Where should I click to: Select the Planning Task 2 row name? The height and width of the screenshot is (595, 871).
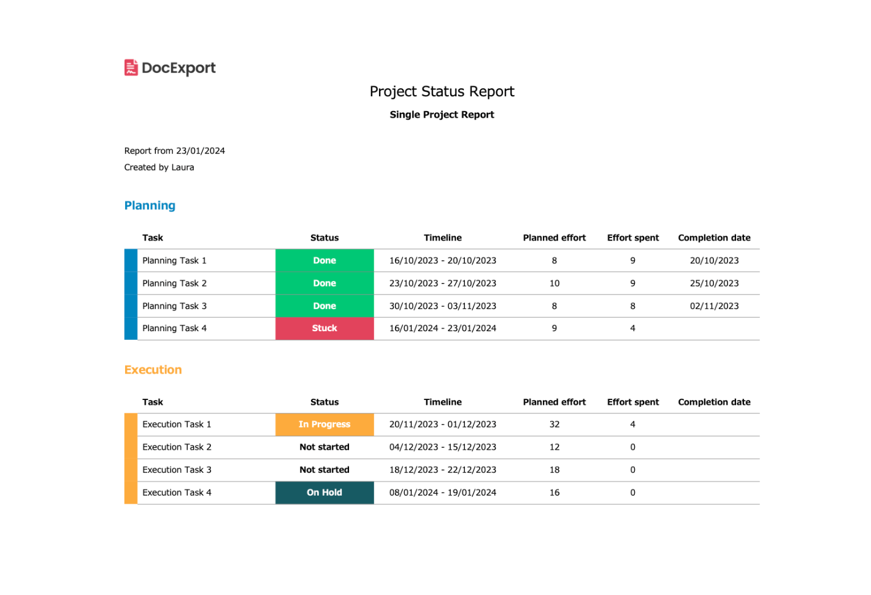pyautogui.click(x=175, y=283)
